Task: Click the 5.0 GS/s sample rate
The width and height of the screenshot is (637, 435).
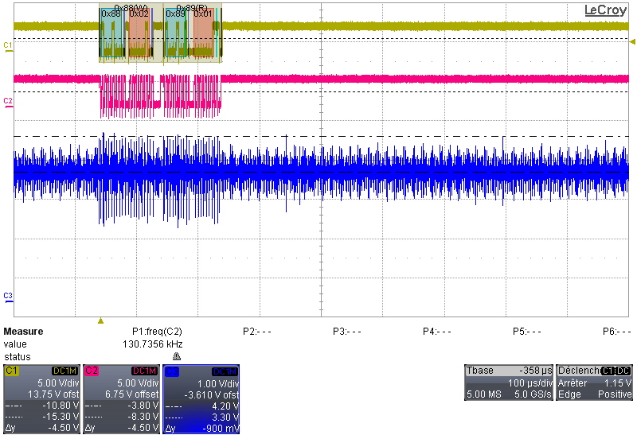Action: tap(533, 394)
